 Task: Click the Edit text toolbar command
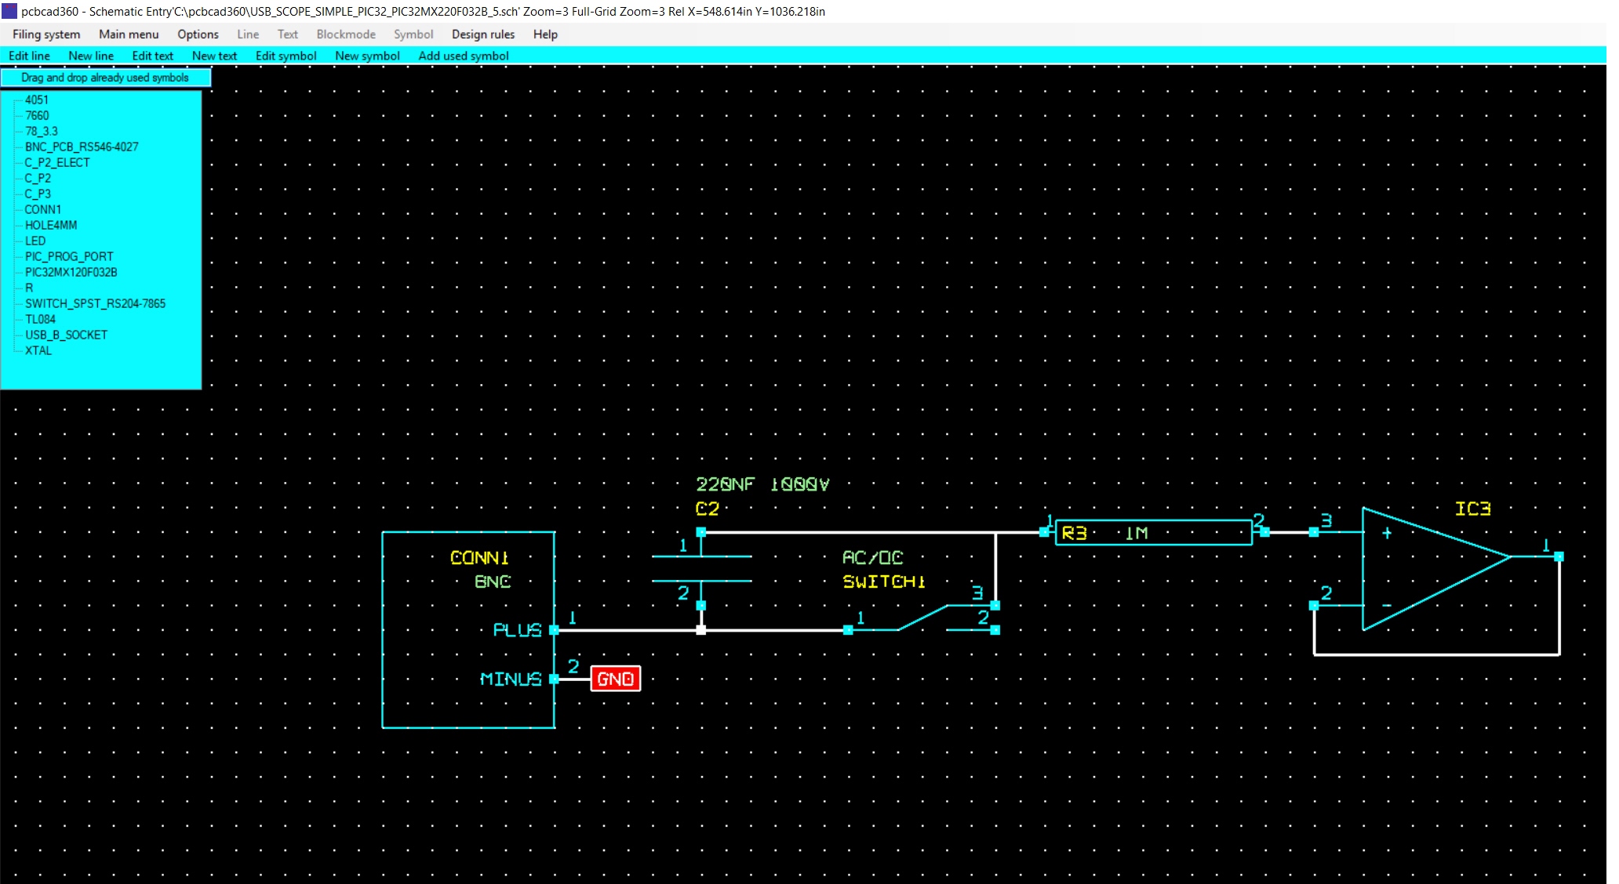[152, 56]
